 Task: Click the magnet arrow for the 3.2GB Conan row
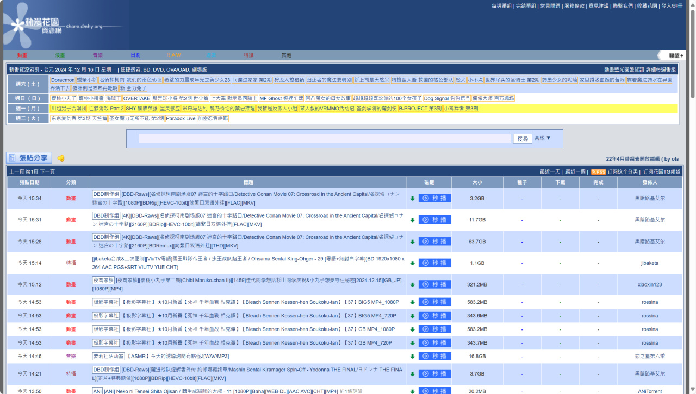point(412,199)
